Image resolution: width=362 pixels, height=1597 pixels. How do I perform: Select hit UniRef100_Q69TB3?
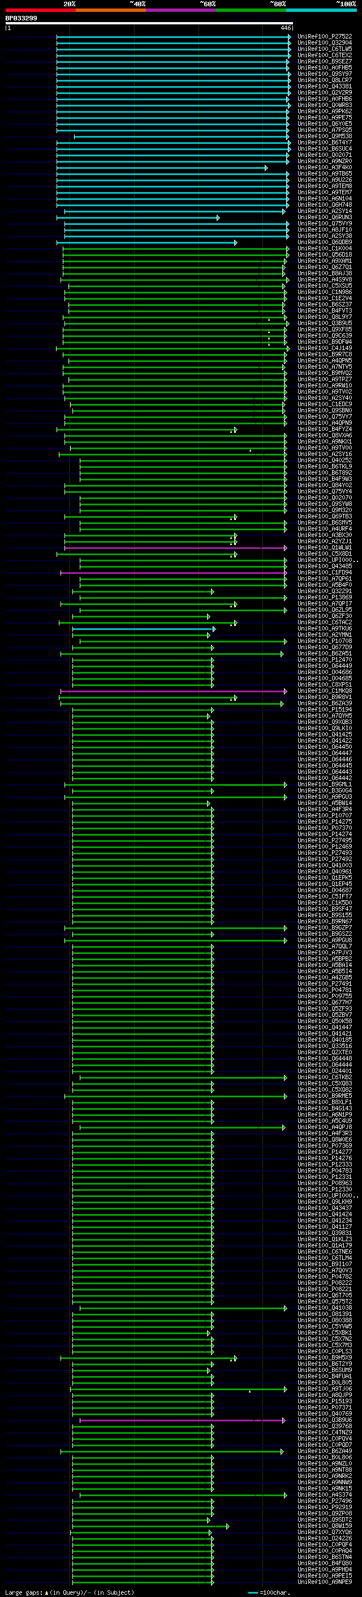pos(325,517)
